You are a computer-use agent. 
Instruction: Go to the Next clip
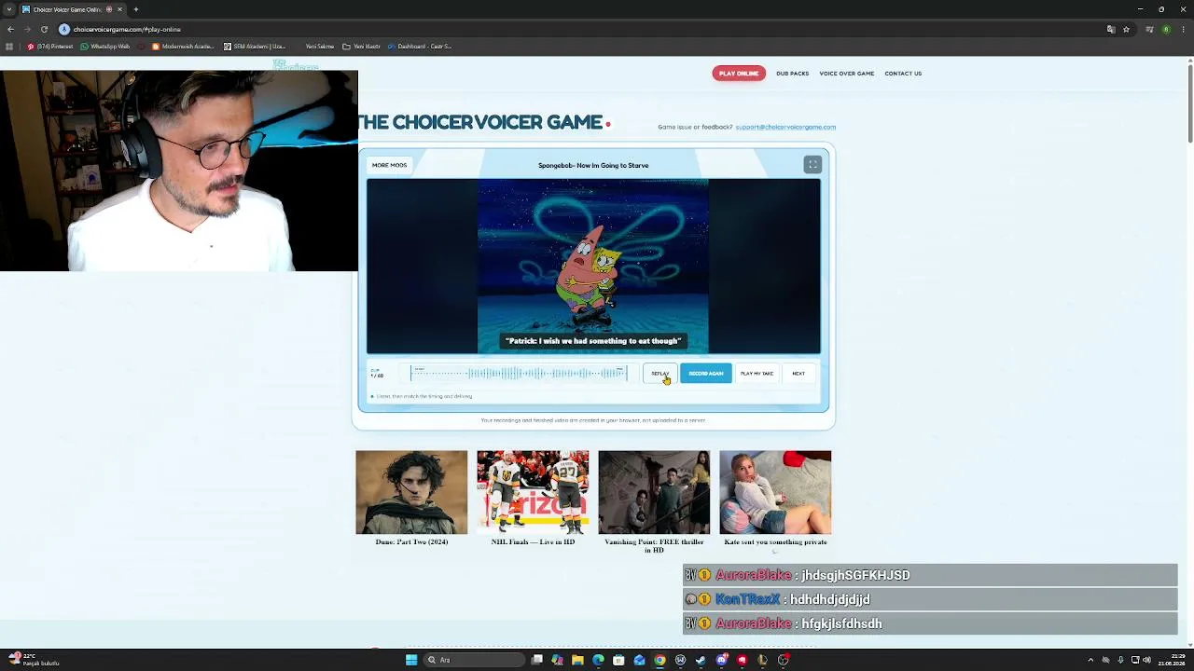pos(798,374)
